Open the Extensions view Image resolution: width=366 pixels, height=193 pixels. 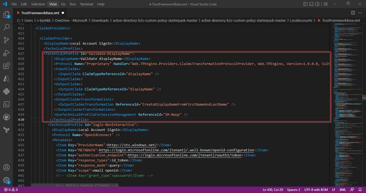pos(6,66)
